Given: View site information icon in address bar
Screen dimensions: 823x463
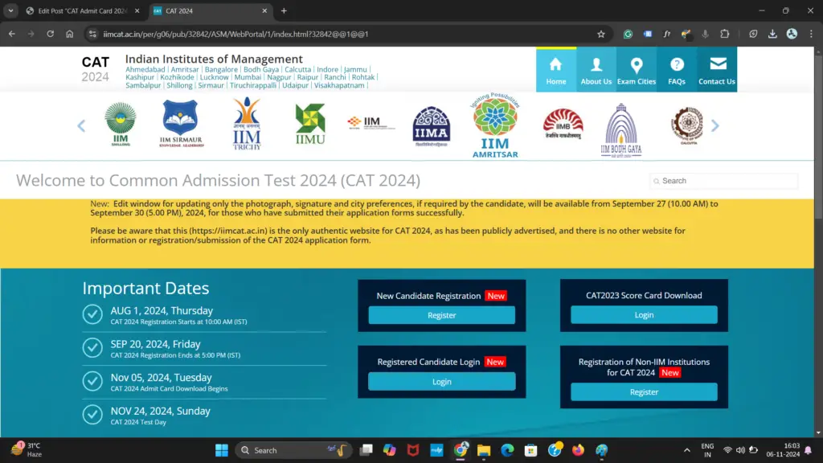Looking at the screenshot, I should [x=92, y=34].
